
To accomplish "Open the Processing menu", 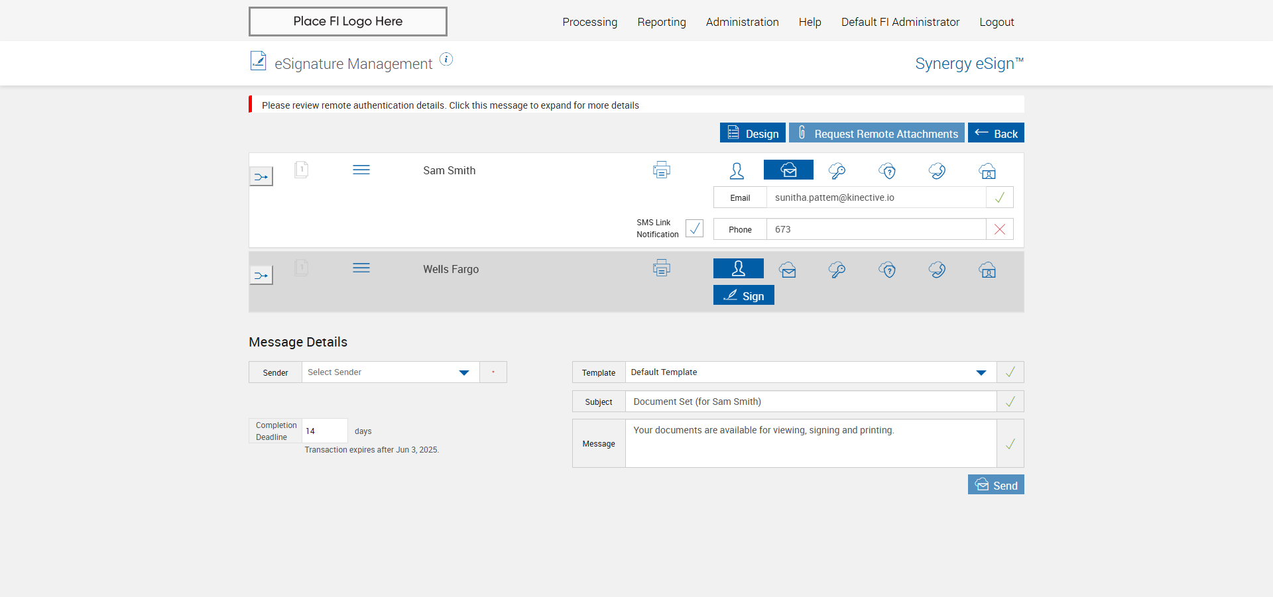I will click(589, 22).
